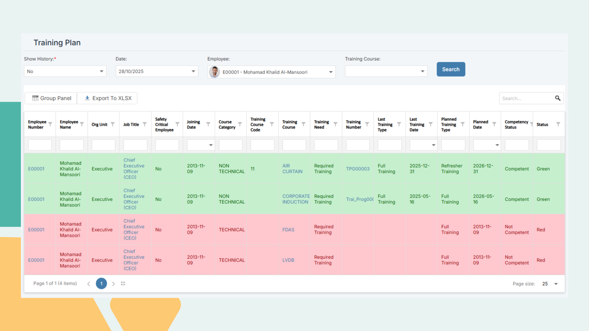This screenshot has height=331, width=589.
Task: Change the Page size dropdown
Action: click(555, 284)
